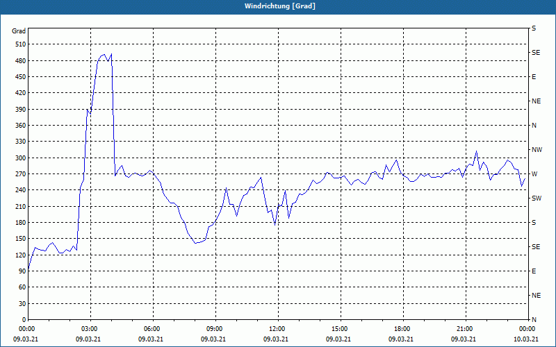Click the 'SW' compass direction label
This screenshot has width=556, height=347.
pos(537,198)
